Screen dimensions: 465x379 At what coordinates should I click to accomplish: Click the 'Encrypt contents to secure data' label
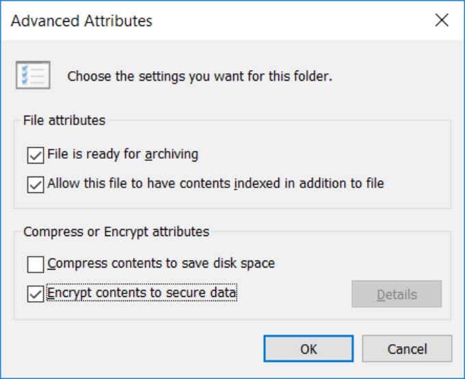coord(142,293)
